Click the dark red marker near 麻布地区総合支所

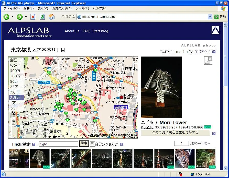pyautogui.click(x=122, y=97)
